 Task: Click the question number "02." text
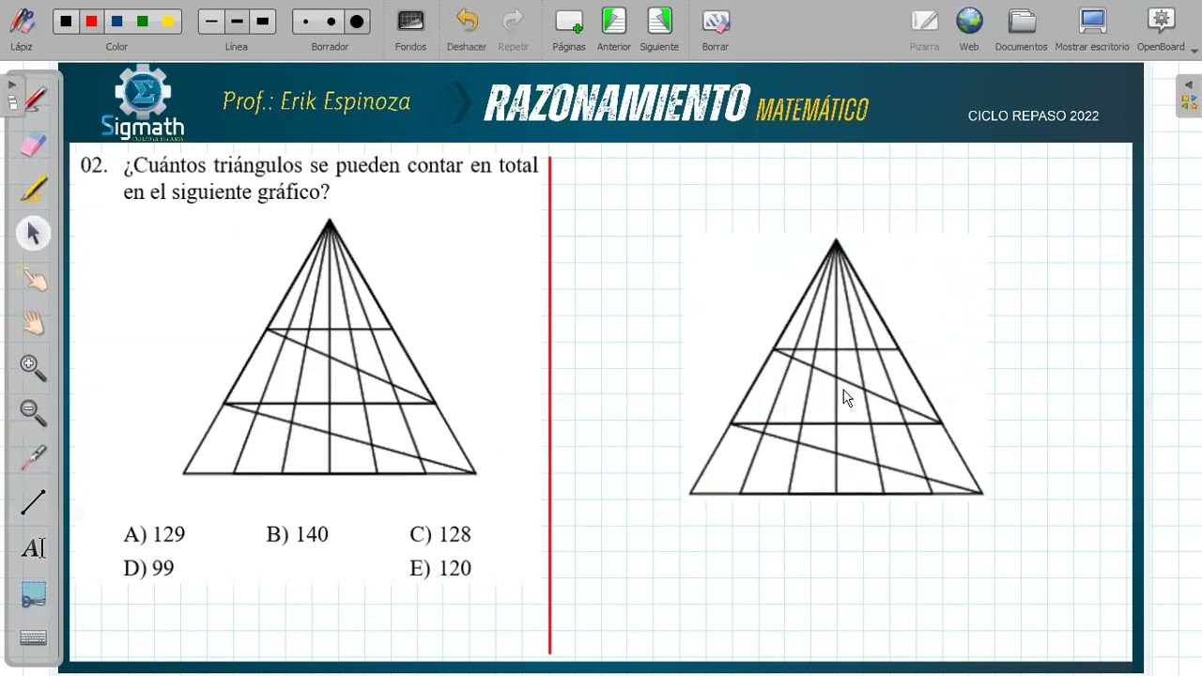[x=94, y=166]
